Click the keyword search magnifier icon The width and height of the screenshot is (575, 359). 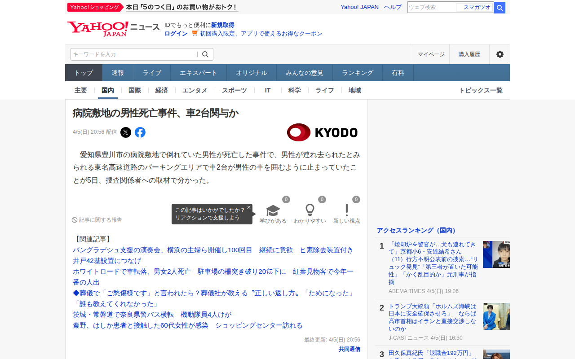(x=205, y=54)
